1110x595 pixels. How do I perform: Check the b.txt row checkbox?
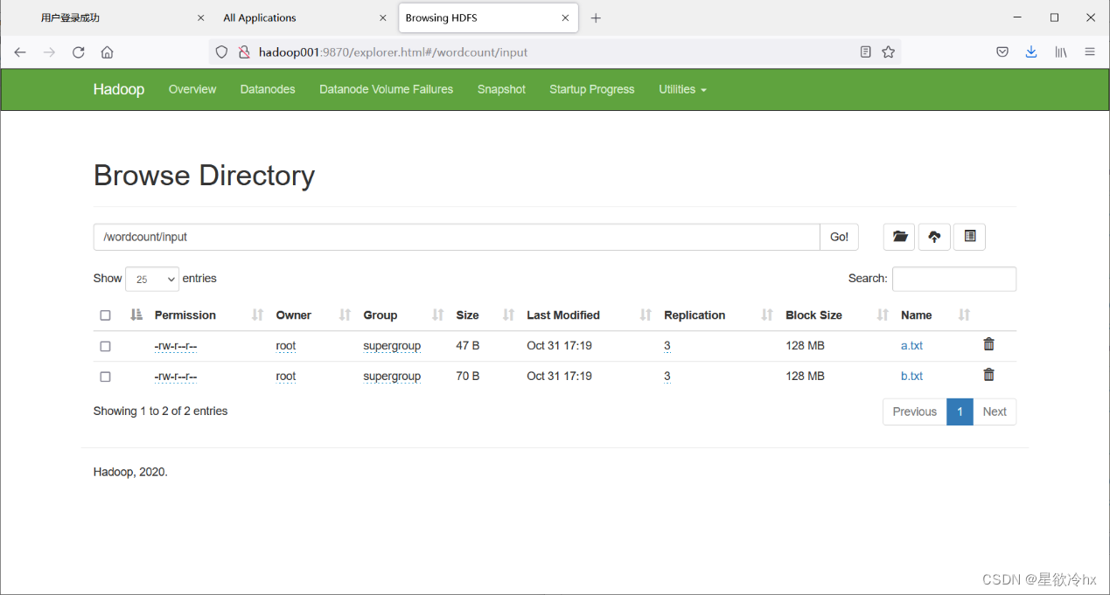pyautogui.click(x=106, y=377)
